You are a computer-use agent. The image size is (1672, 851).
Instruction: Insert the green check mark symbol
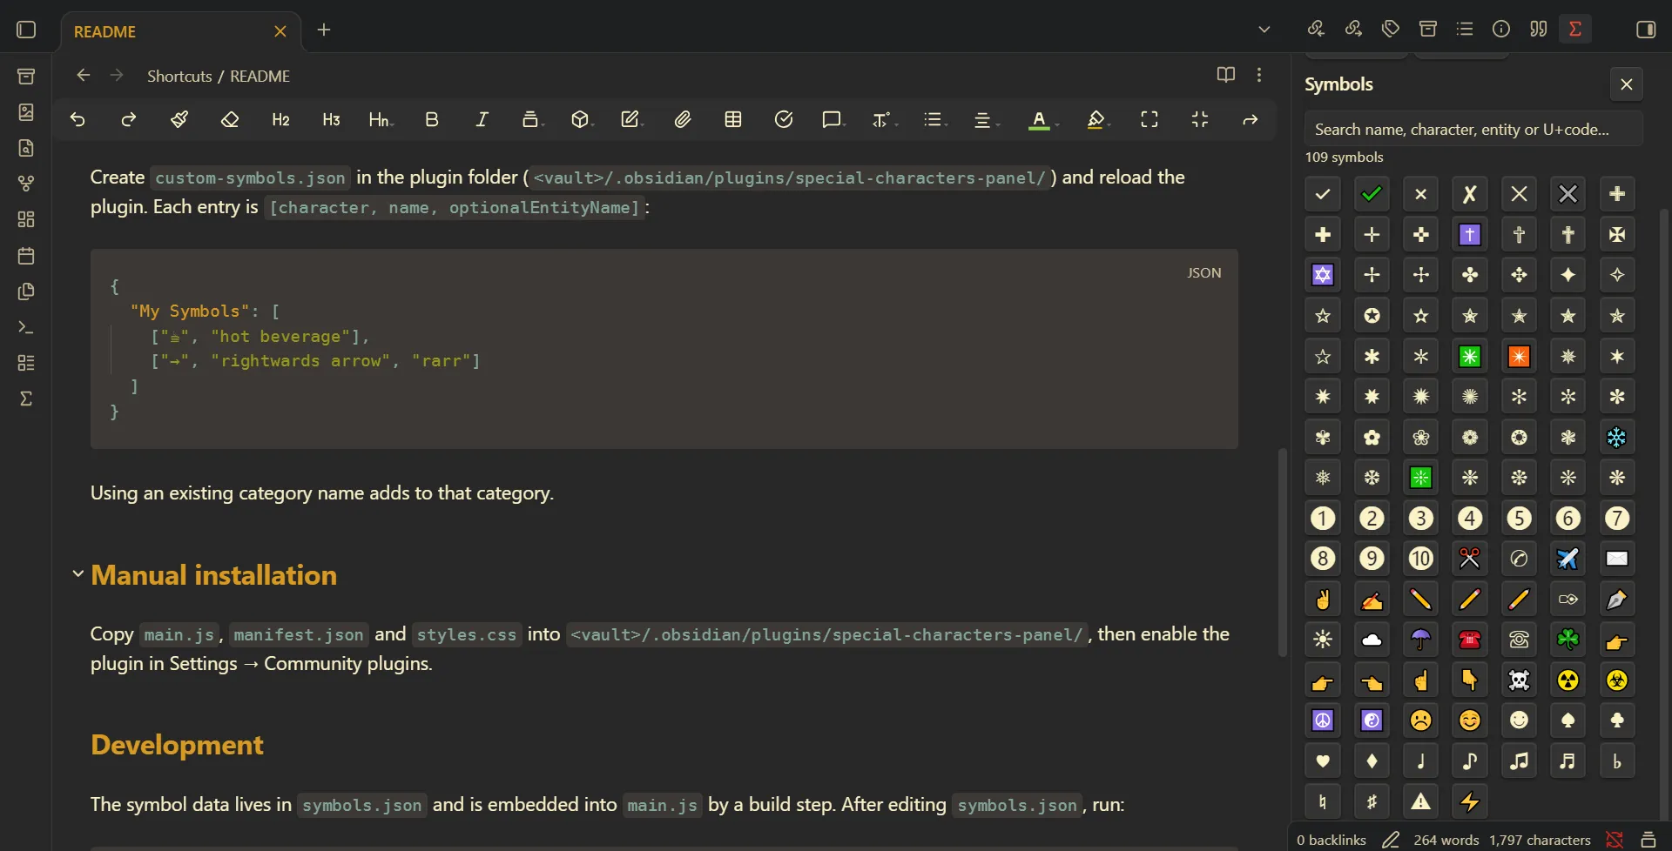(x=1372, y=194)
